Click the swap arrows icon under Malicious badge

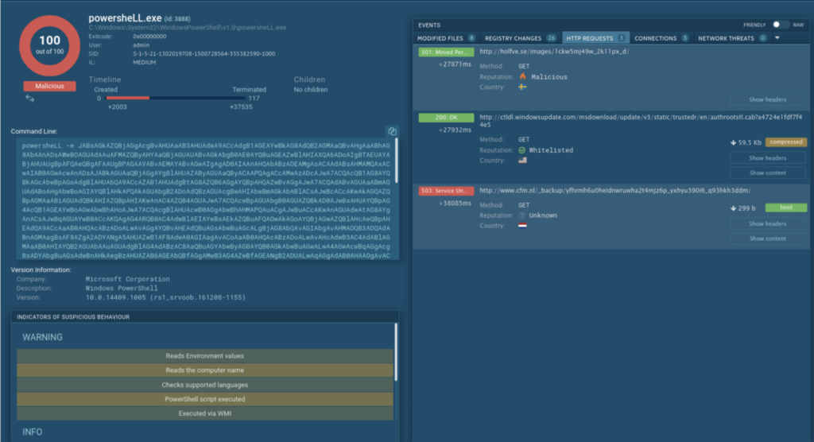coord(29,98)
